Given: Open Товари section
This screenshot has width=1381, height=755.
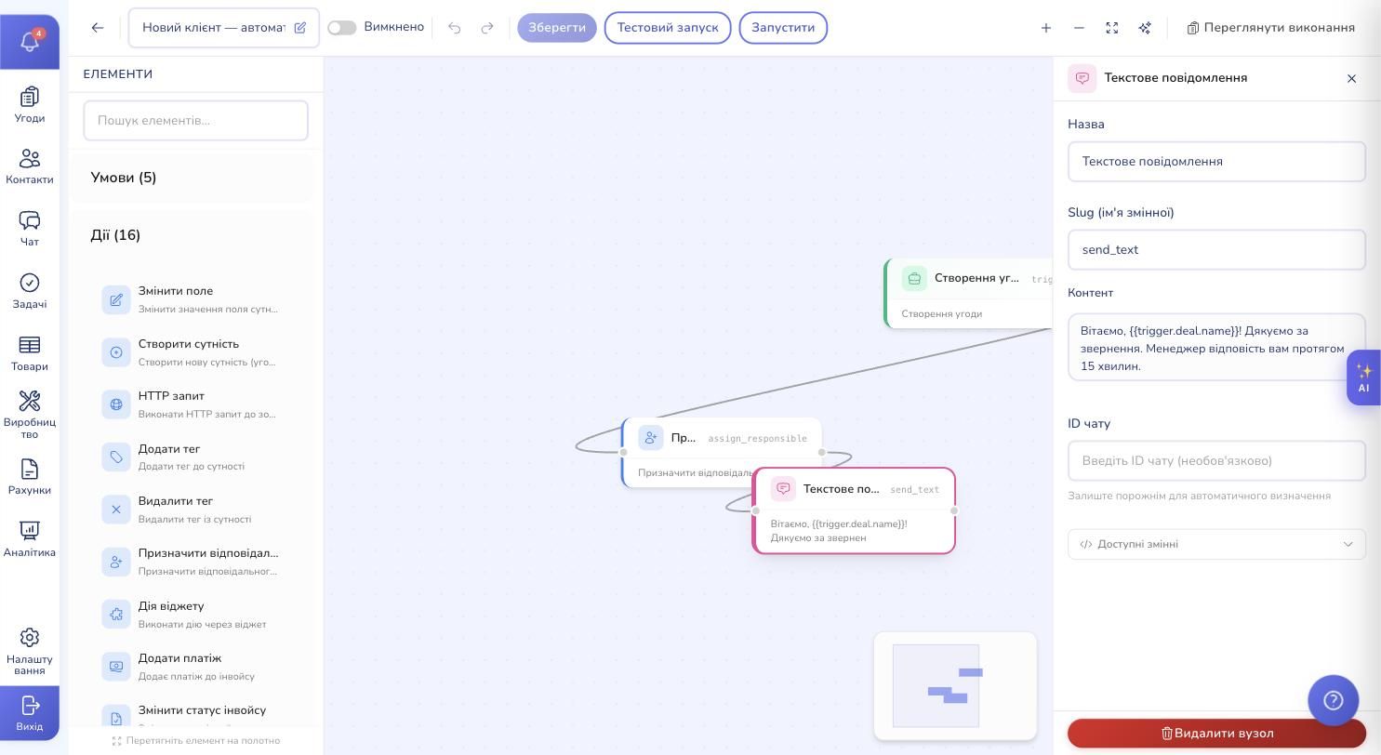Looking at the screenshot, I should tap(30, 353).
